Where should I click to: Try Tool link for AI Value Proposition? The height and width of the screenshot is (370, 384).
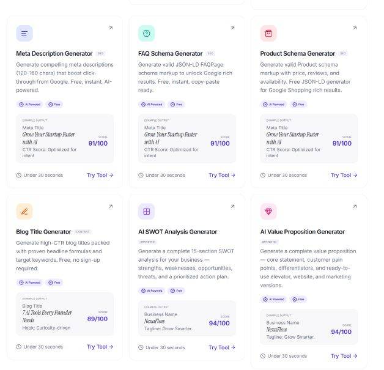344,356
